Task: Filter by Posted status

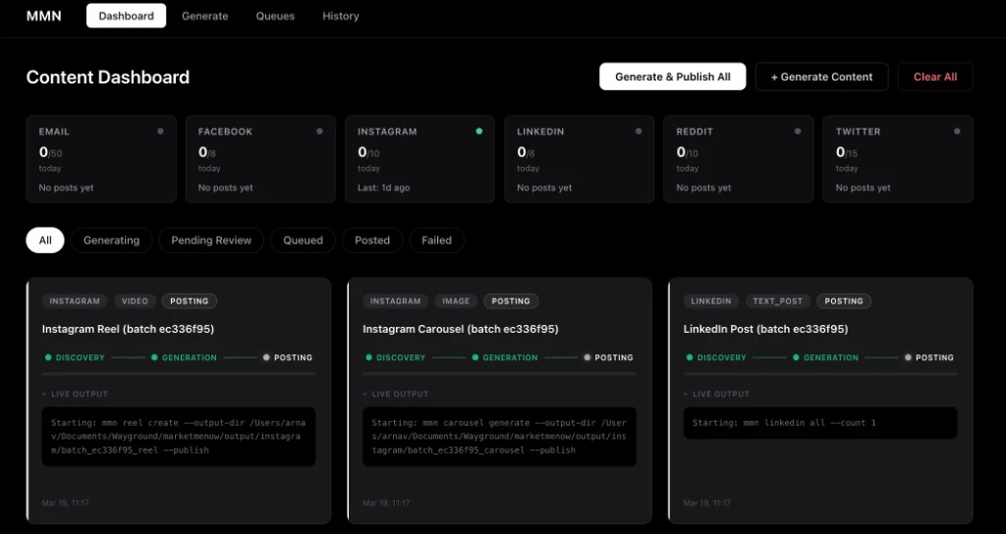Action: click(x=372, y=240)
